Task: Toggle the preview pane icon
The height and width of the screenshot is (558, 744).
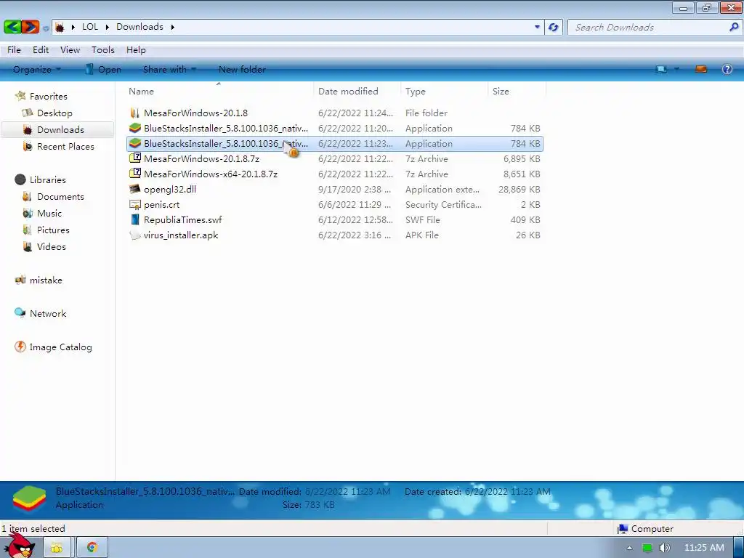Action: pyautogui.click(x=701, y=69)
